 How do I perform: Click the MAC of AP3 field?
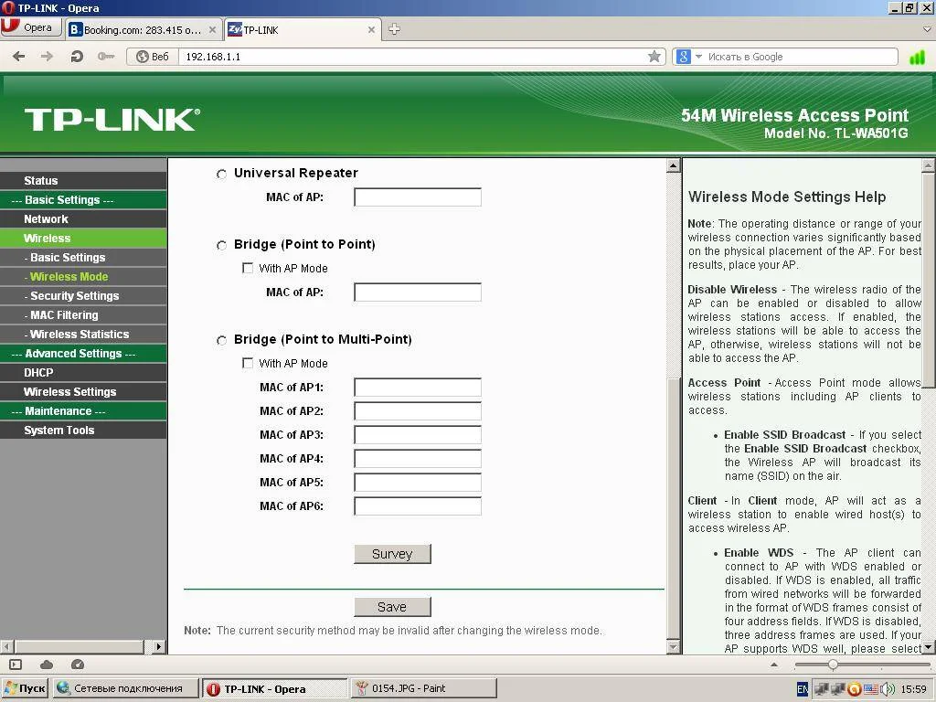click(x=417, y=434)
